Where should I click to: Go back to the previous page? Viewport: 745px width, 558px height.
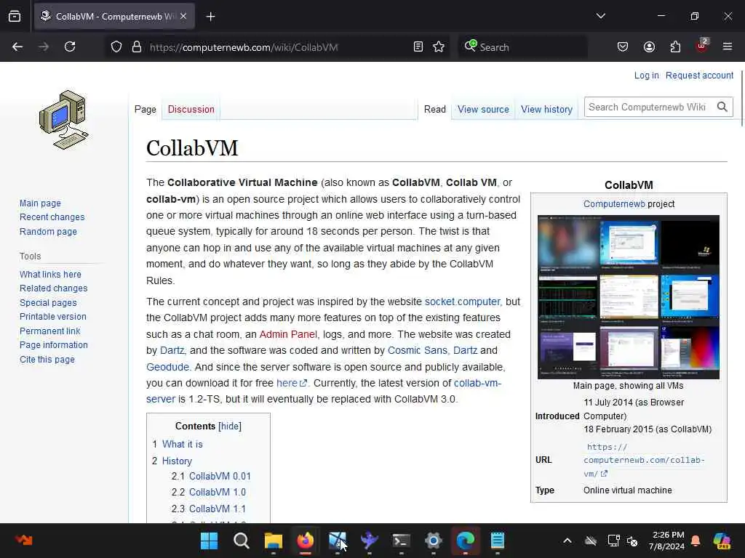[17, 46]
